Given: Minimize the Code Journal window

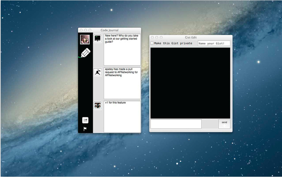Looking at the screenshot, I should (85, 30).
